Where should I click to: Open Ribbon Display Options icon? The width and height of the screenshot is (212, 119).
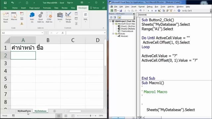(82, 3)
